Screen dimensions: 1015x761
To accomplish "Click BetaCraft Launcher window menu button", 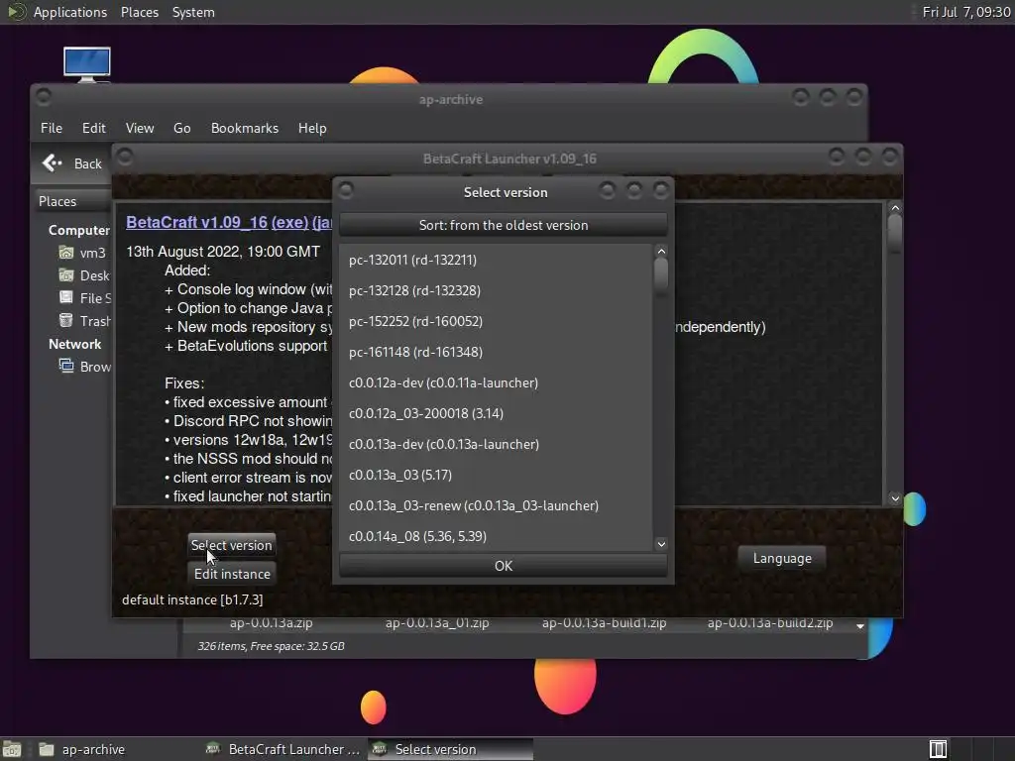I will pyautogui.click(x=125, y=156).
